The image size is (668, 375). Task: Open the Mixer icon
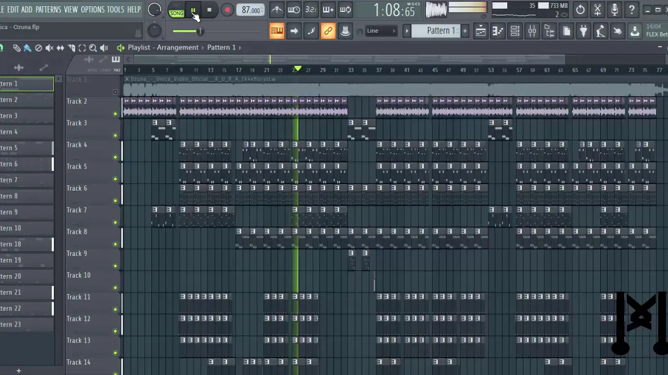point(532,31)
